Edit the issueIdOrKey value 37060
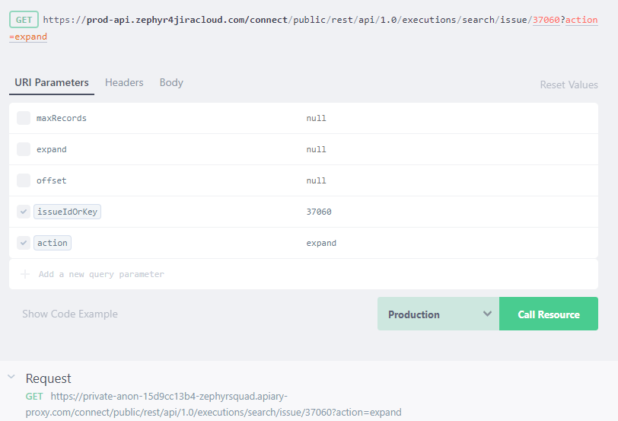The width and height of the screenshot is (618, 421). [319, 212]
